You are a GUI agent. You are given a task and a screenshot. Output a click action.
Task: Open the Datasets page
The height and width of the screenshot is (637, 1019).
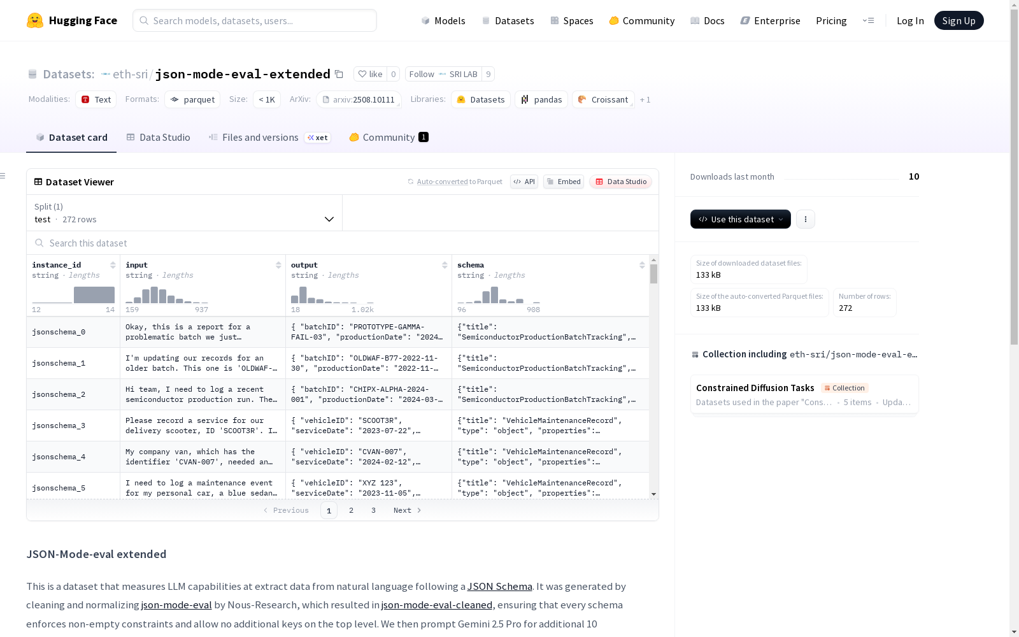tap(508, 20)
